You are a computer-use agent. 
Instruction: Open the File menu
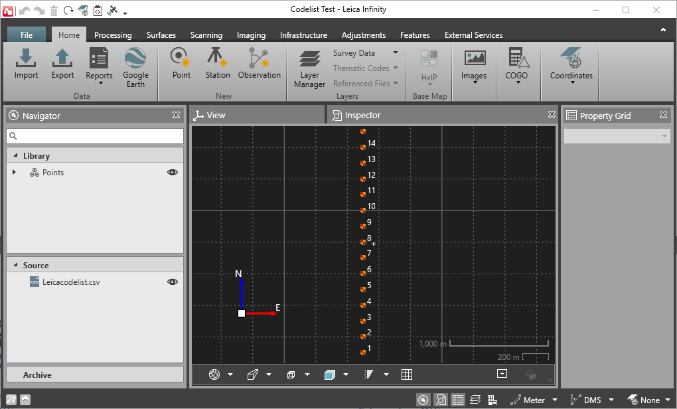point(27,35)
